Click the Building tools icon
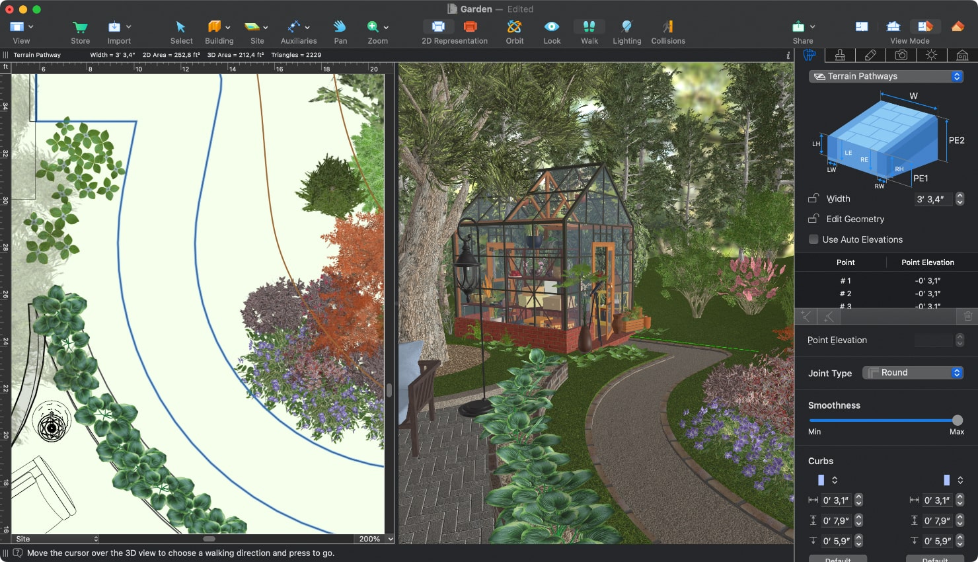Image resolution: width=978 pixels, height=562 pixels. click(214, 27)
